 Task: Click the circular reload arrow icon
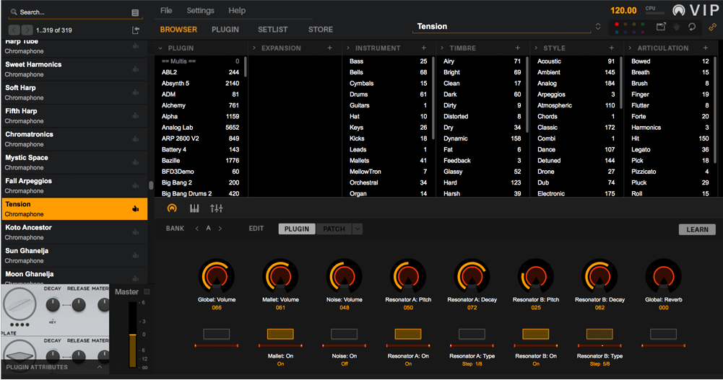coord(692,27)
